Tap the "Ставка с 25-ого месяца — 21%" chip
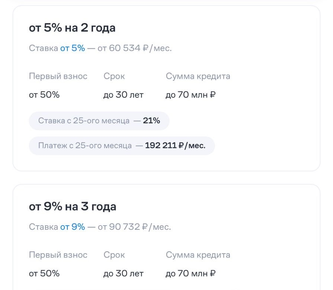This screenshot has width=333, height=290. 99,121
